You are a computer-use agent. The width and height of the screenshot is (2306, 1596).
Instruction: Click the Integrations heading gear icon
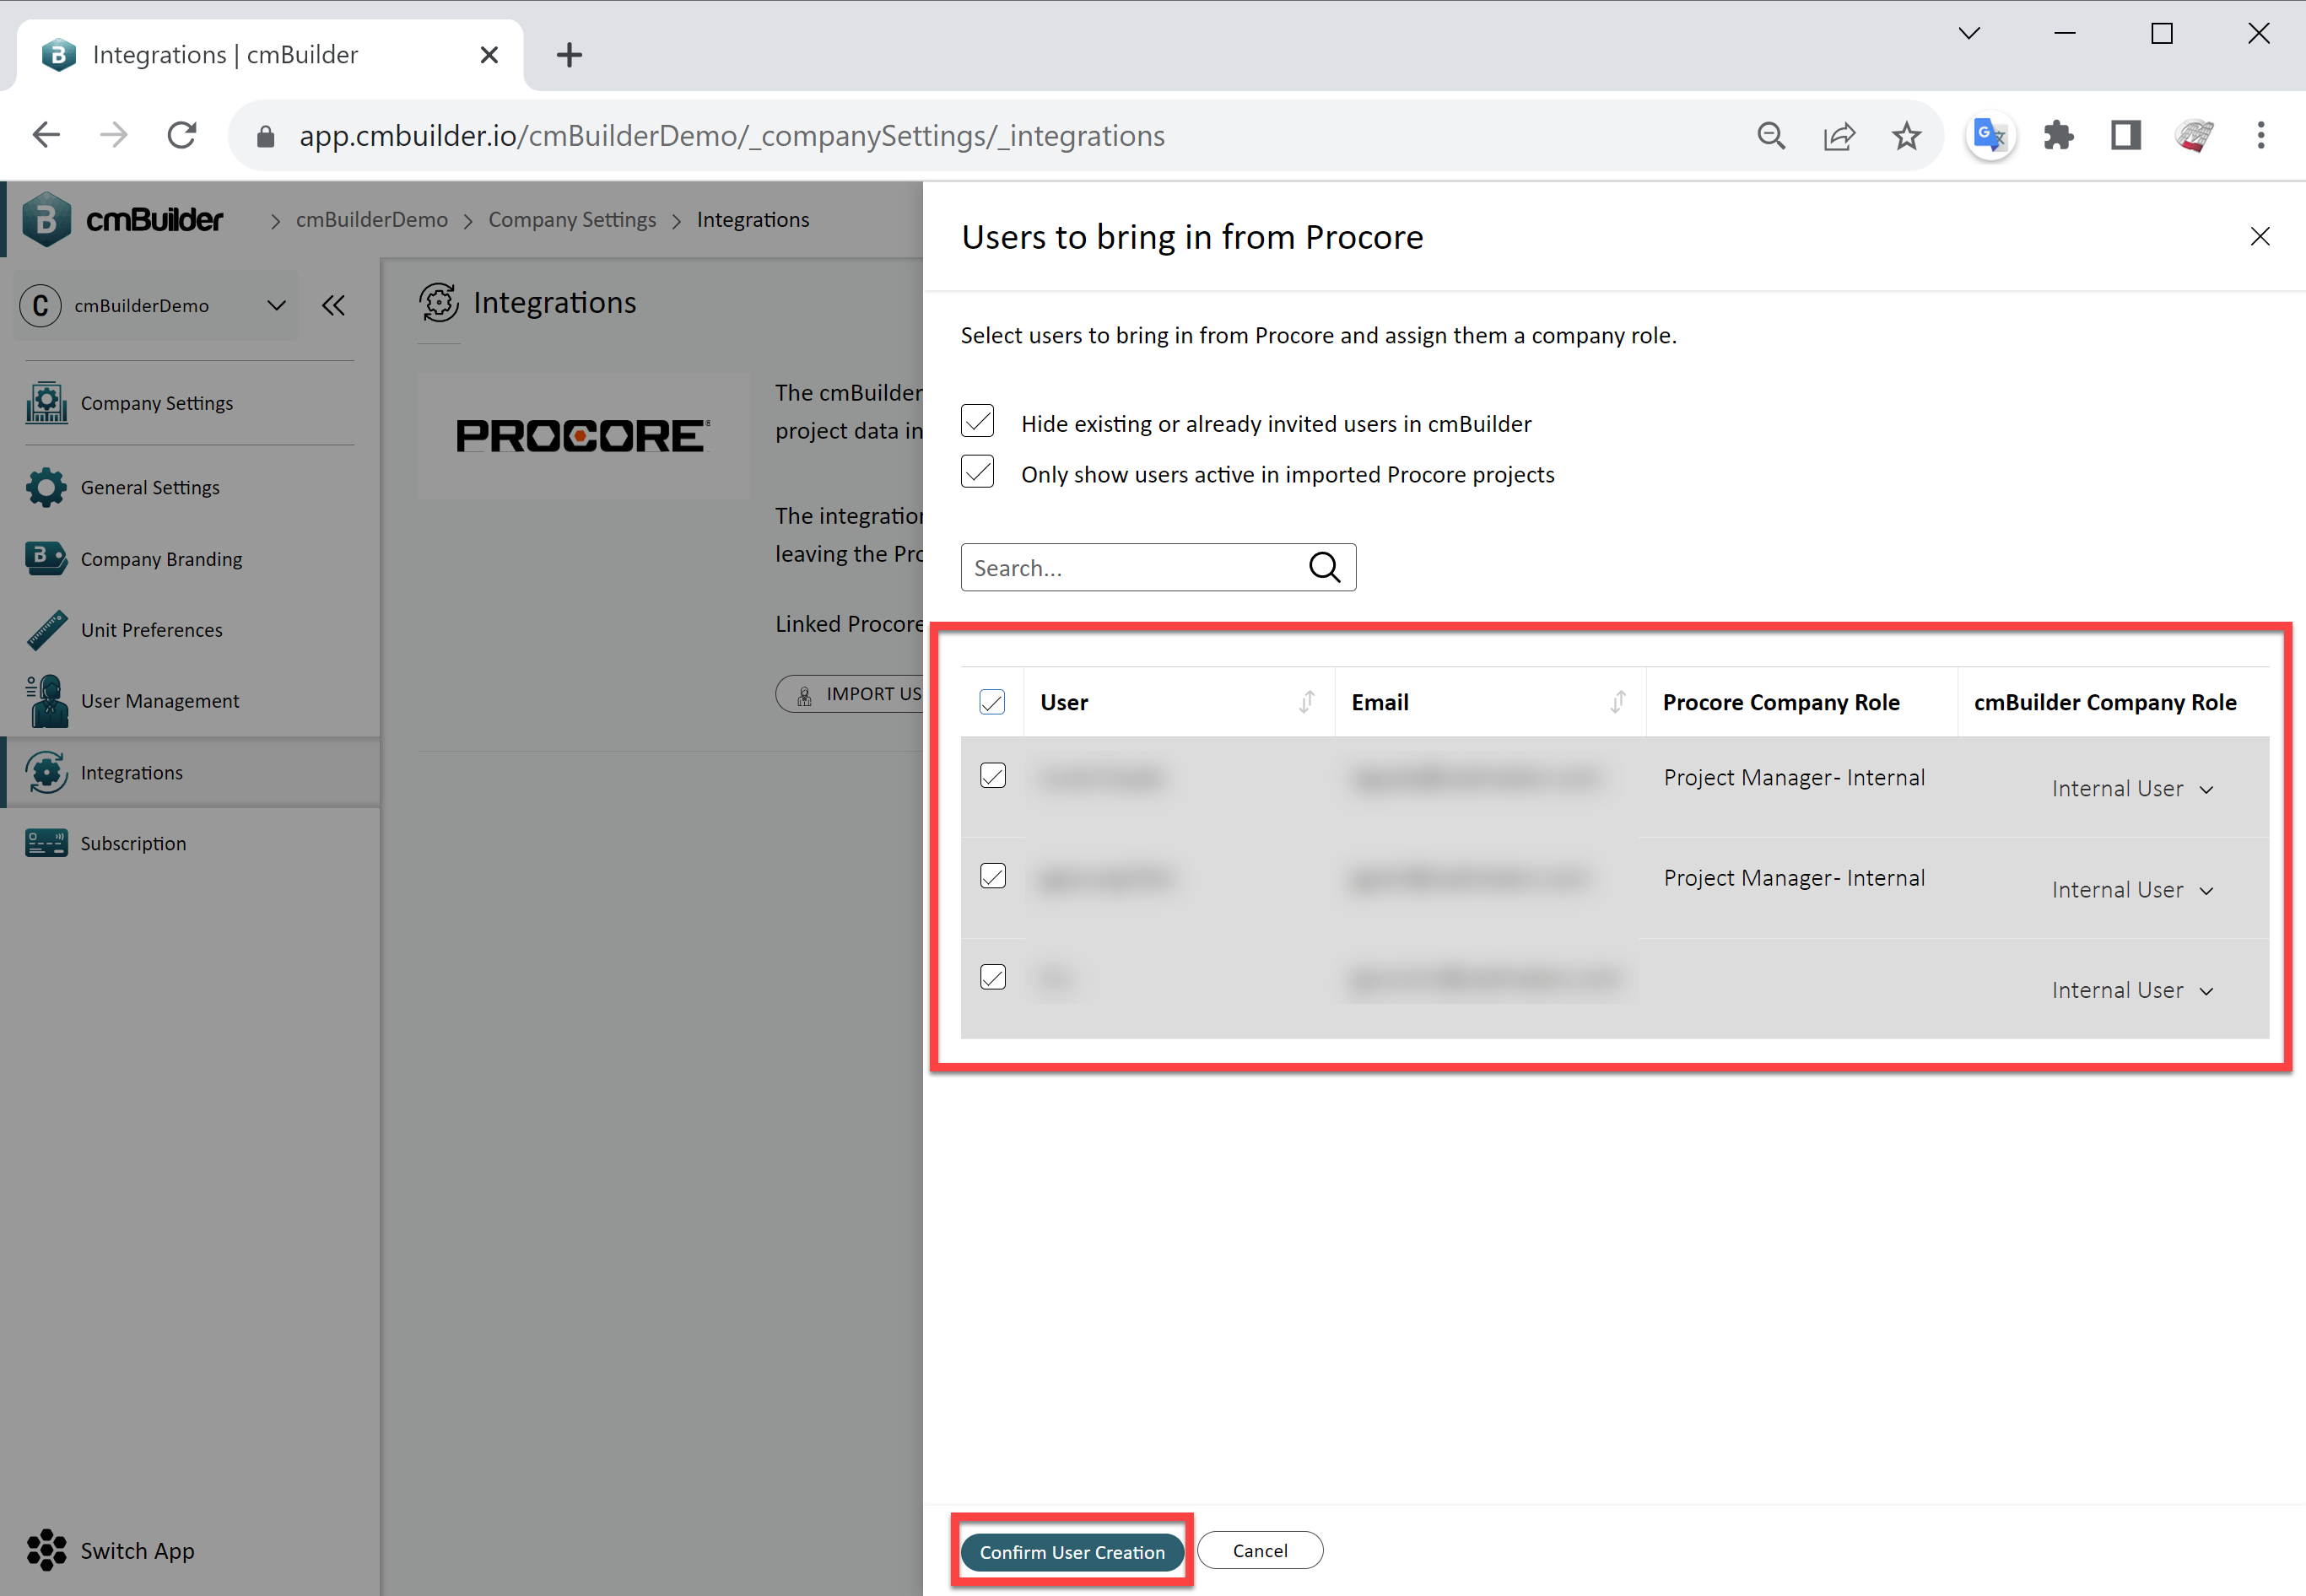click(439, 303)
